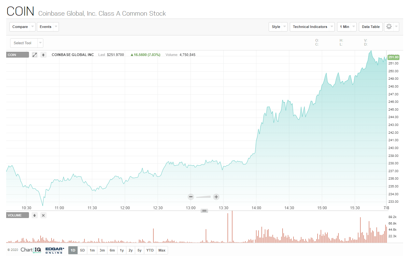The width and height of the screenshot is (410, 260).
Task: Open chart settings gear
Action: click(389, 27)
